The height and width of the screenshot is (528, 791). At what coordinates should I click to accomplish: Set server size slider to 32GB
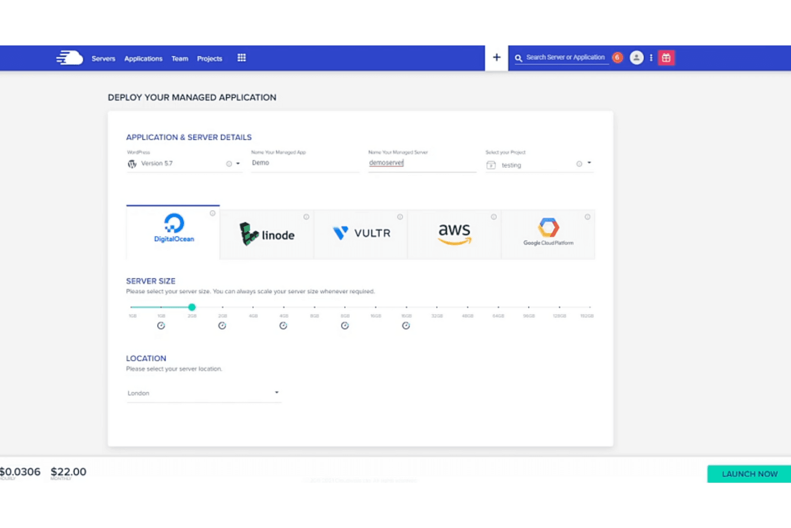437,307
